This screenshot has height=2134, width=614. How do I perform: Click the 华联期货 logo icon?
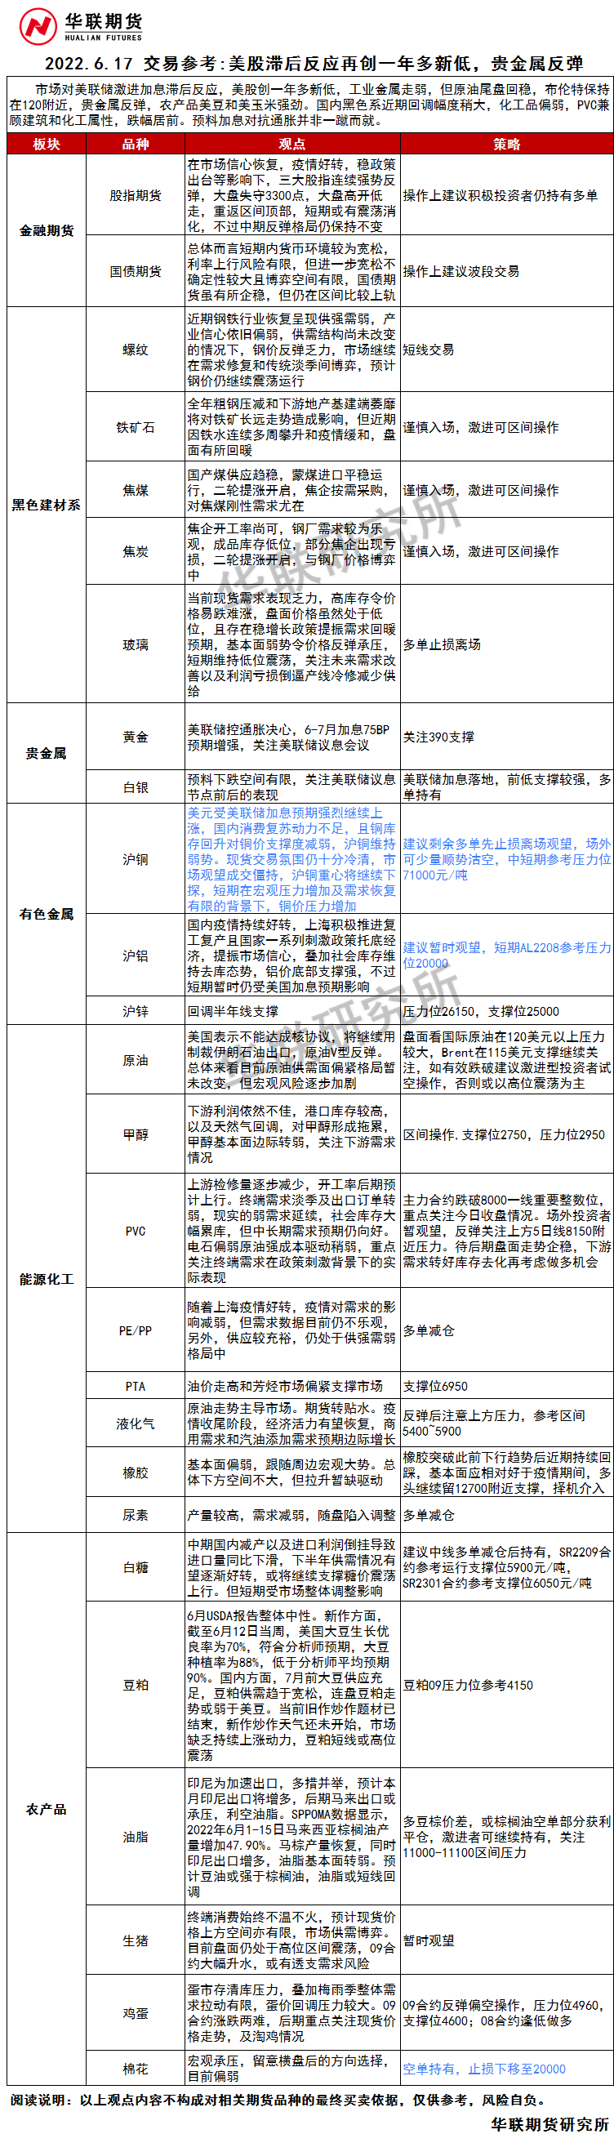38,25
